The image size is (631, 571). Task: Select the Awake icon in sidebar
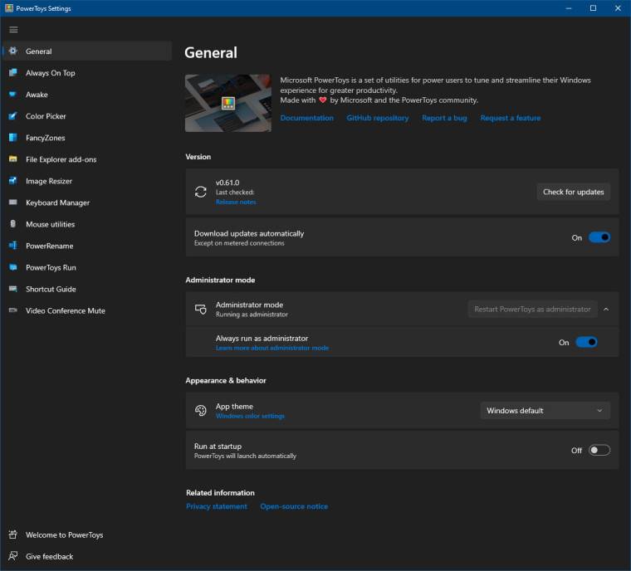click(12, 95)
